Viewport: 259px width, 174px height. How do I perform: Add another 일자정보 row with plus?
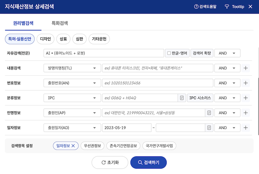pyautogui.click(x=246, y=128)
